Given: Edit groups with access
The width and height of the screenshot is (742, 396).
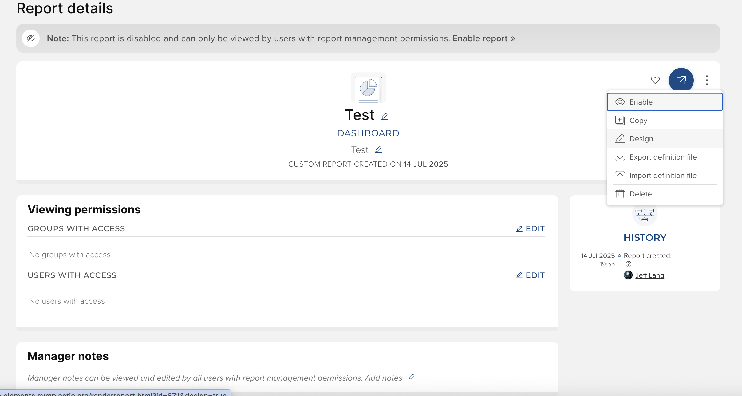Looking at the screenshot, I should click(530, 229).
